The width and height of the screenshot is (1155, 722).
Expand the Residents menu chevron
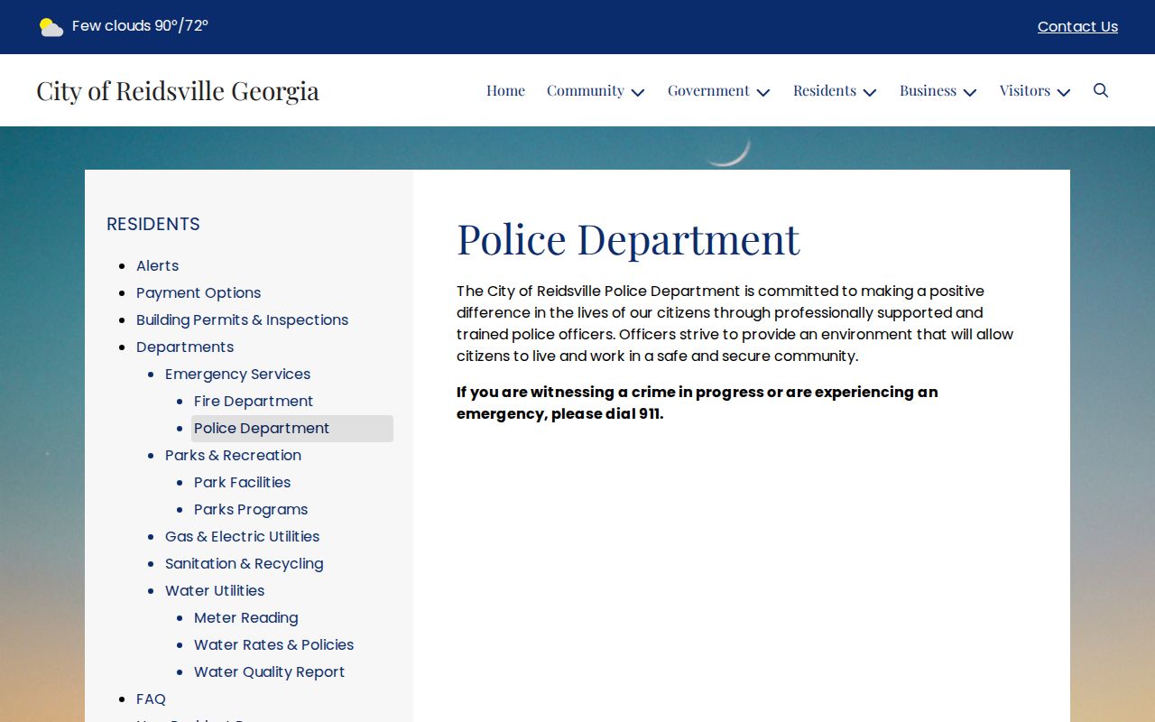tap(870, 92)
